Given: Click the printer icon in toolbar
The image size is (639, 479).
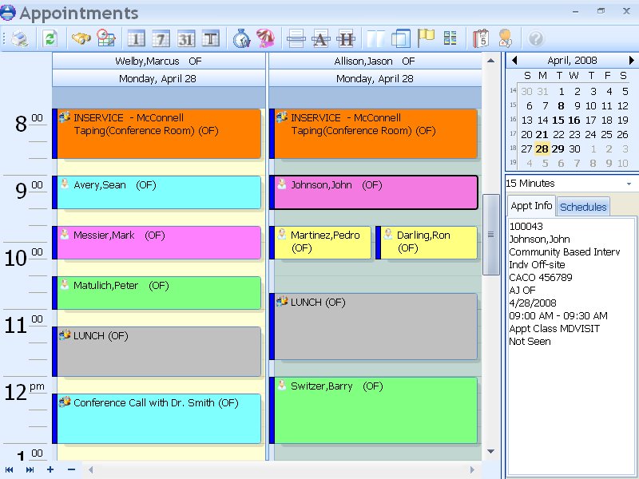Looking at the screenshot, I should pyautogui.click(x=19, y=39).
